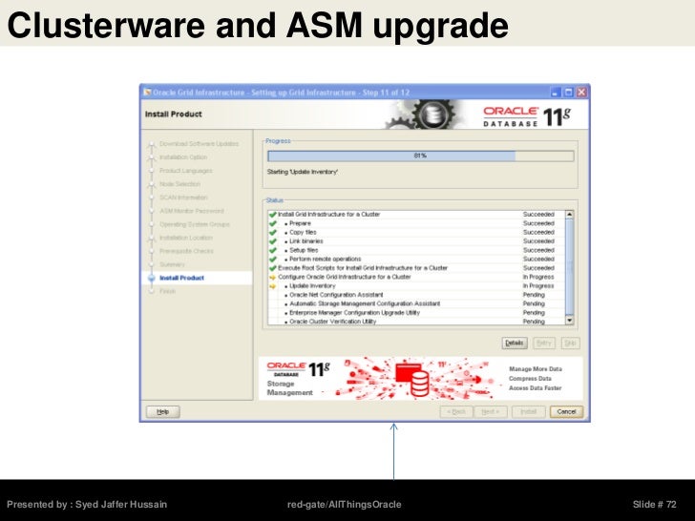Image resolution: width=695 pixels, height=521 pixels.
Task: Select SCAN Information step
Action: tap(183, 198)
